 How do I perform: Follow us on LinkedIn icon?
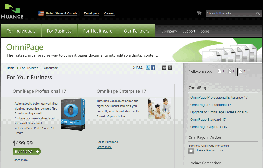(x=231, y=72)
